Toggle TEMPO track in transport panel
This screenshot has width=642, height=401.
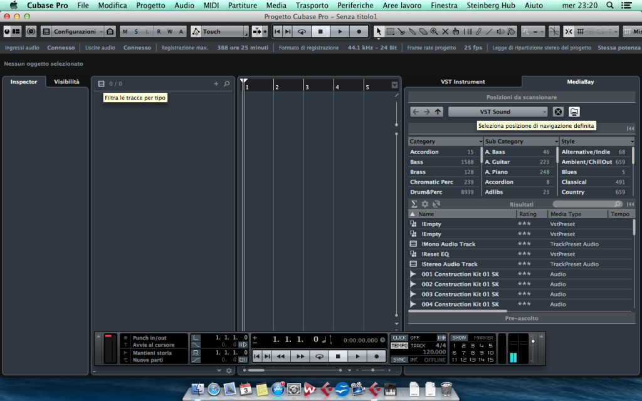pos(399,345)
